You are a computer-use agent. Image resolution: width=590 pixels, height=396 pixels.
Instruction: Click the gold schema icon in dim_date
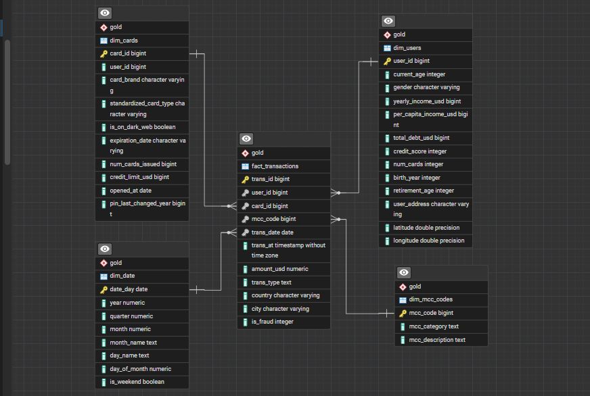click(x=104, y=263)
